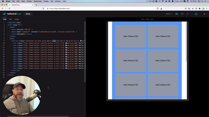Bookmark this page

pyautogui.click(x=43, y=8)
